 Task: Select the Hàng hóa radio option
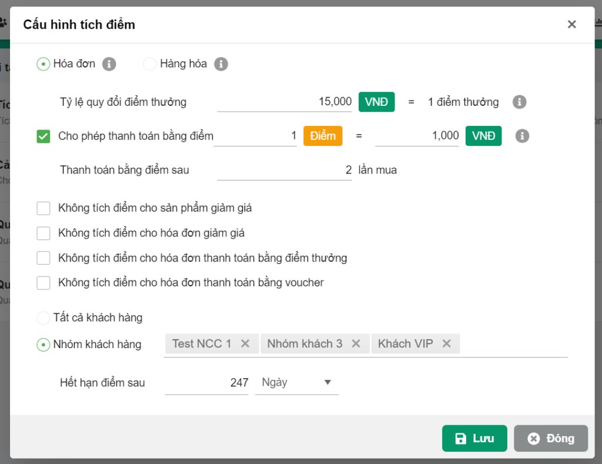point(150,64)
